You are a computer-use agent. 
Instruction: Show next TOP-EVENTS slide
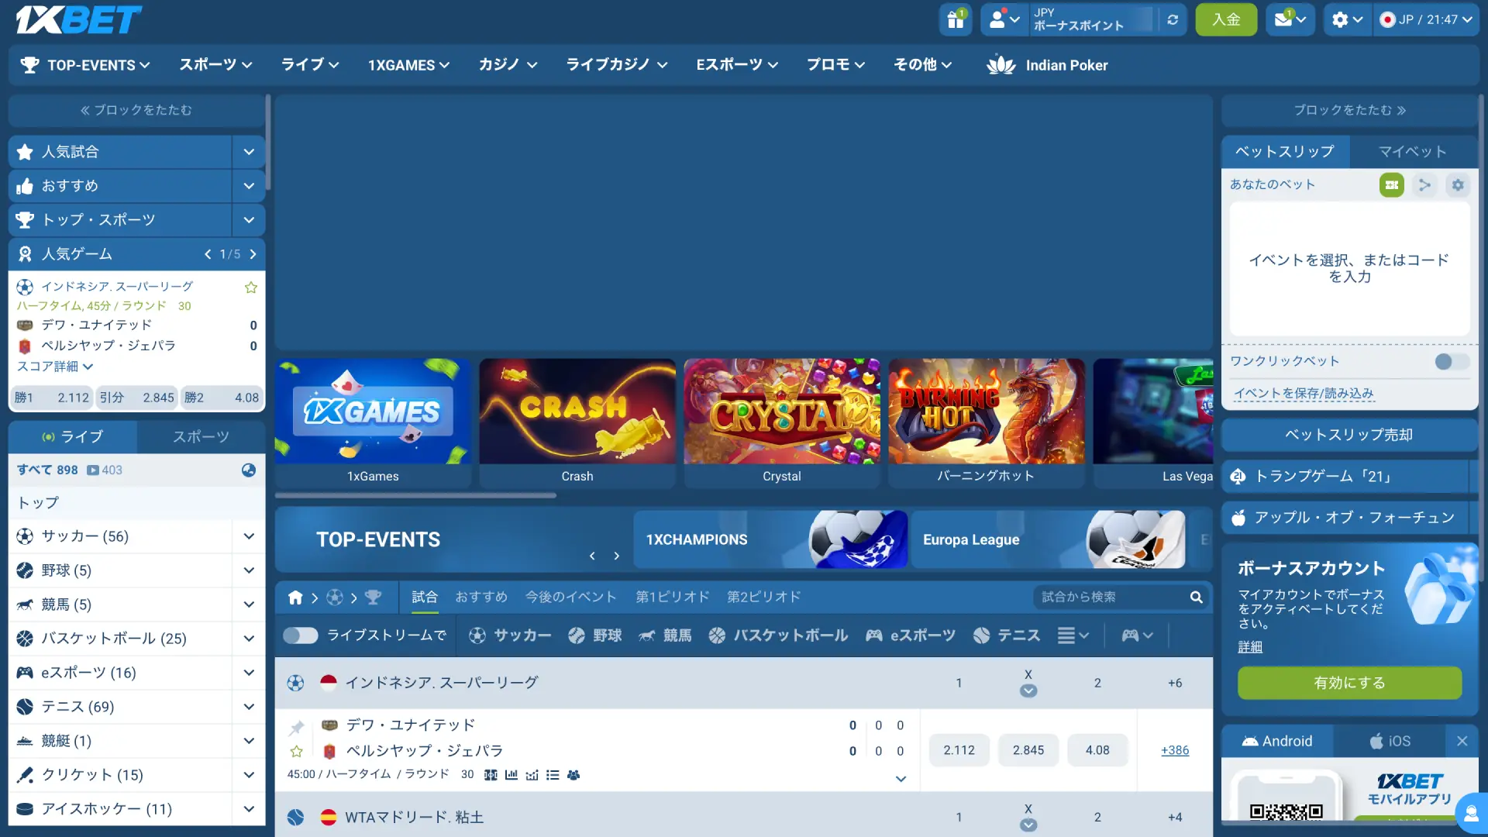pyautogui.click(x=617, y=556)
